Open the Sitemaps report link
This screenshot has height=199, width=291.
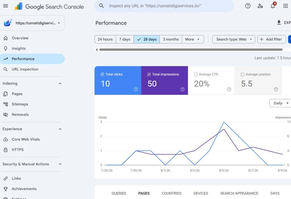pyautogui.click(x=20, y=104)
